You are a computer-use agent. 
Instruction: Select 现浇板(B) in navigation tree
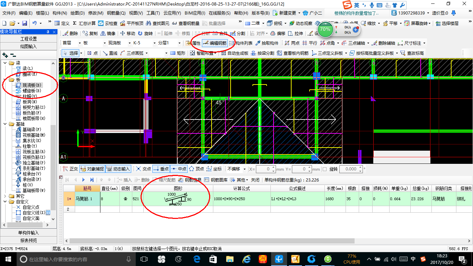click(x=32, y=85)
